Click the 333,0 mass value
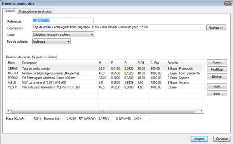 tap(102, 78)
